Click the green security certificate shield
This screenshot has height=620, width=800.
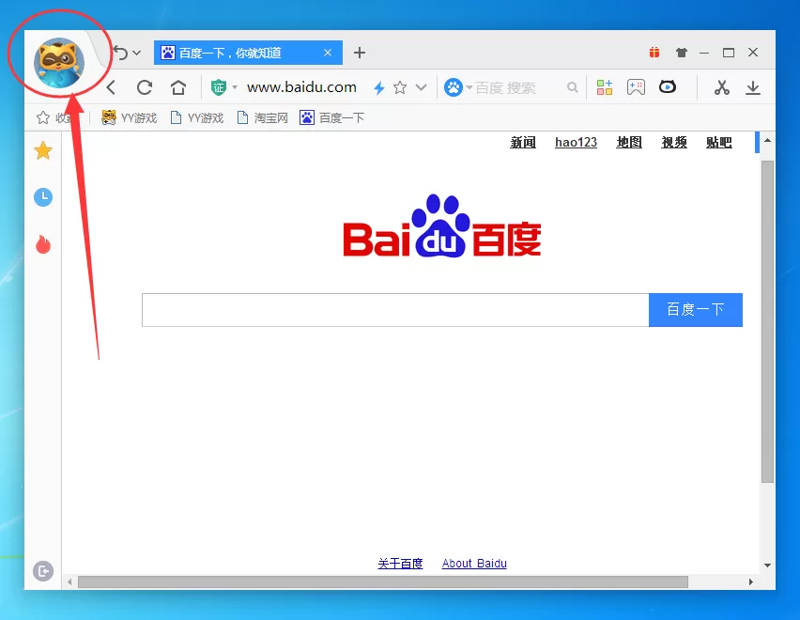tap(219, 87)
